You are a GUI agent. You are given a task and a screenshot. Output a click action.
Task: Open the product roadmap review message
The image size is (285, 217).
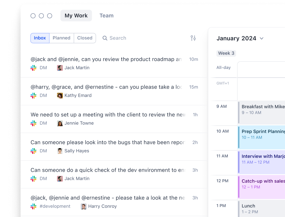pos(114,64)
